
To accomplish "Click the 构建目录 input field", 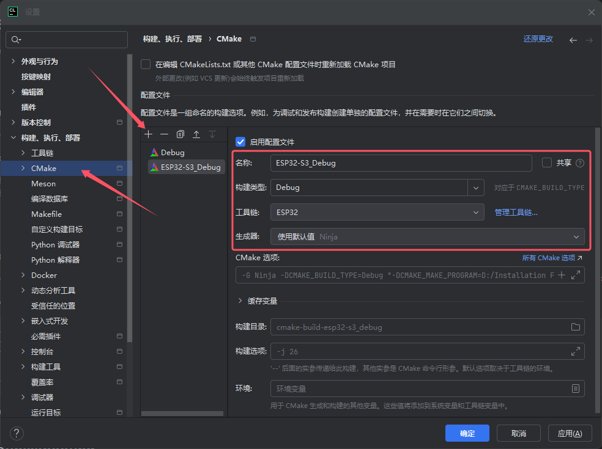I will point(428,327).
